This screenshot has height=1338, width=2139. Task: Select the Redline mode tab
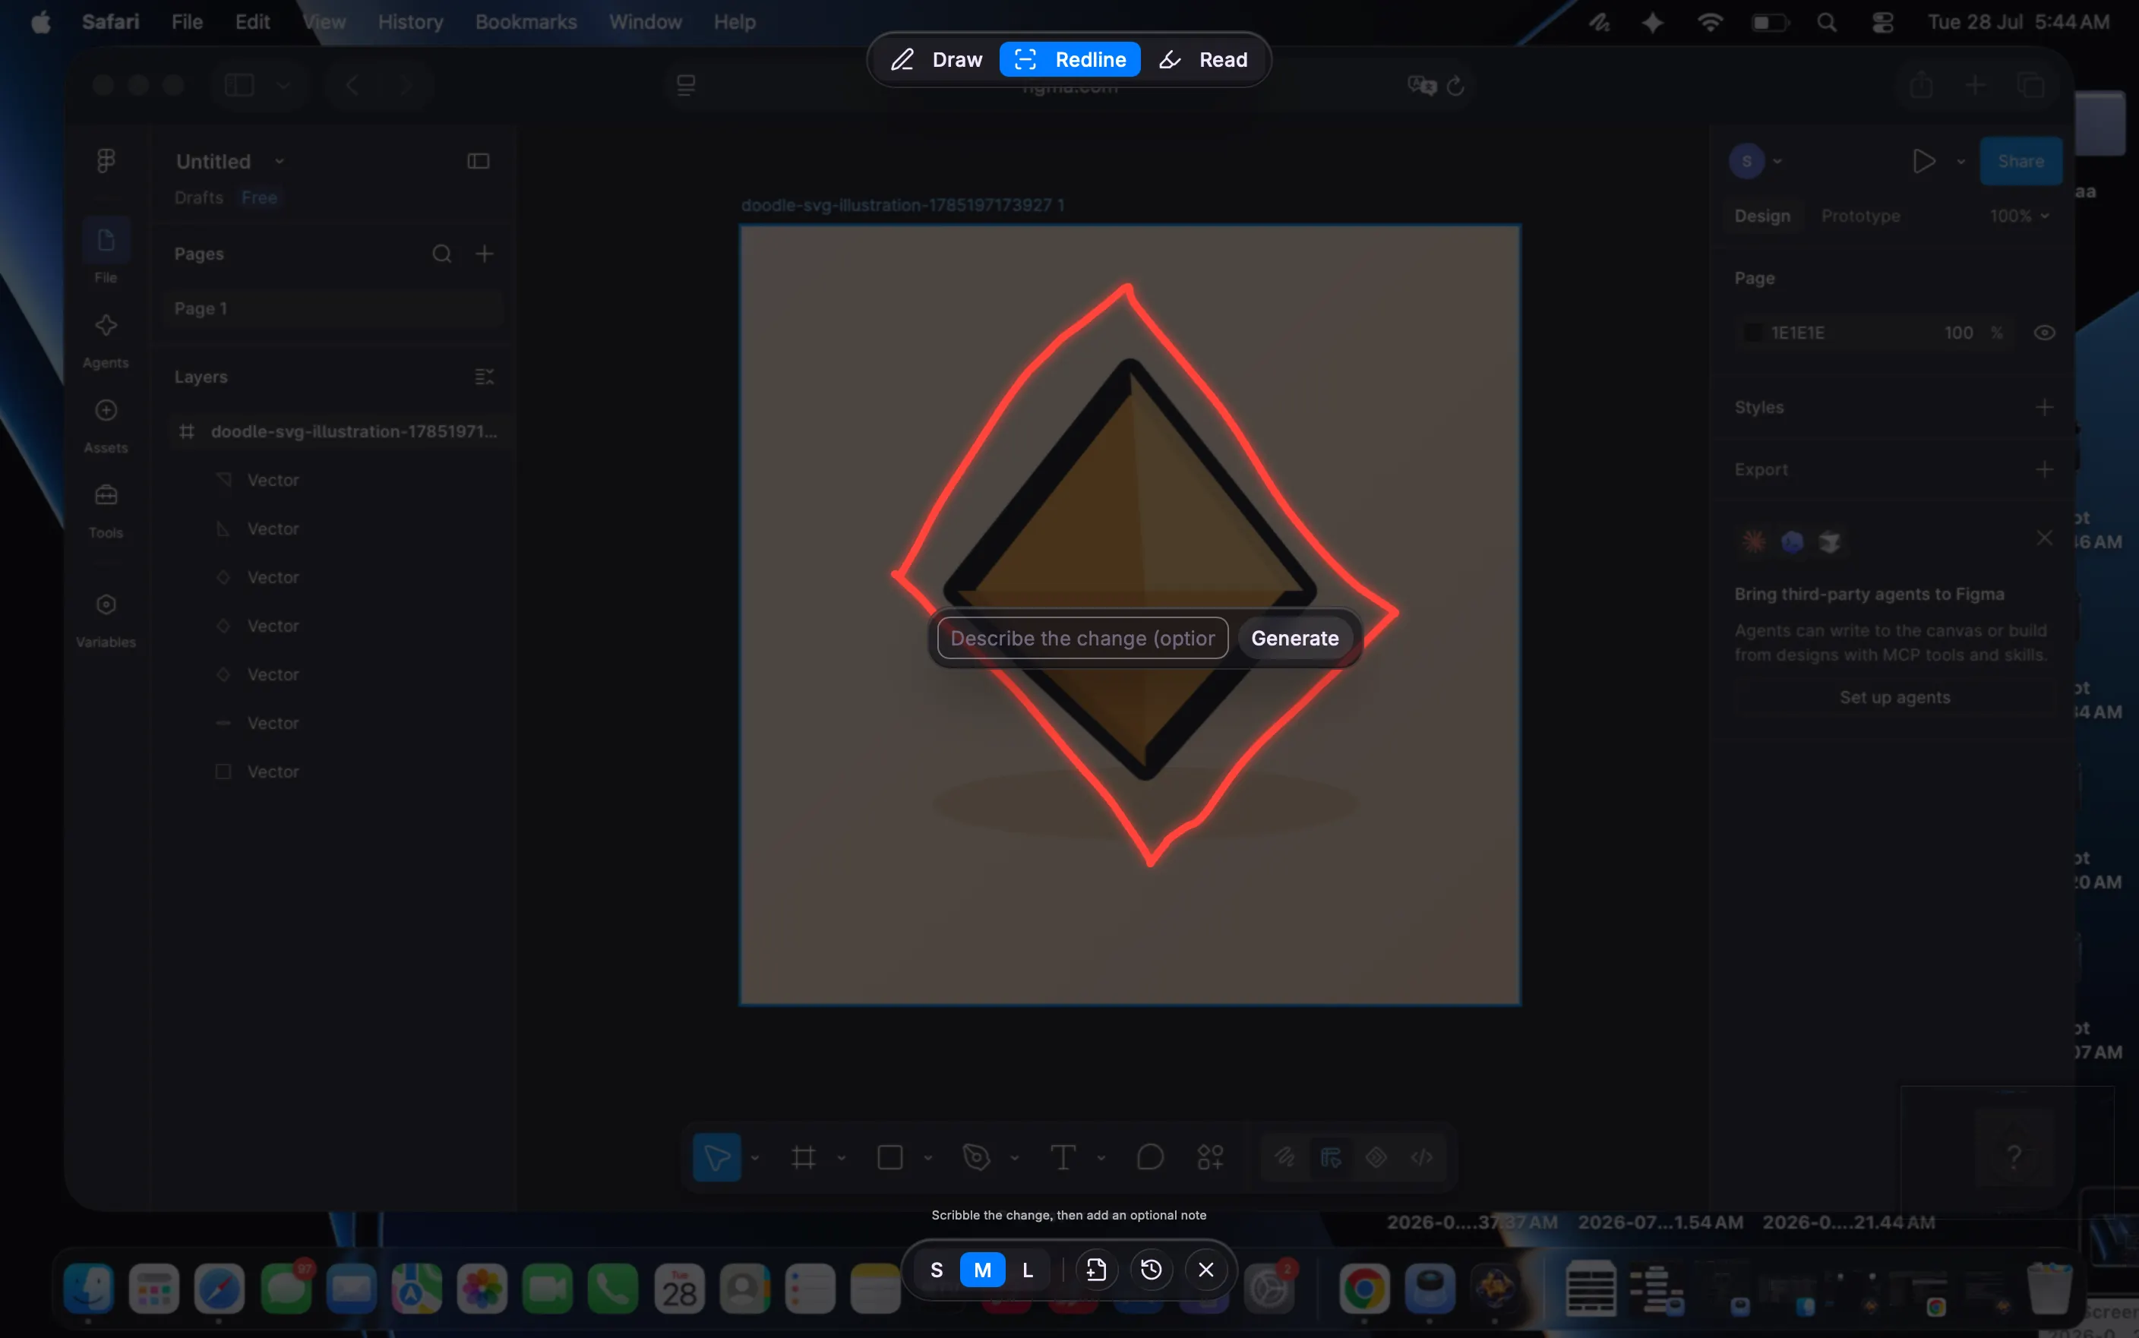(1069, 59)
